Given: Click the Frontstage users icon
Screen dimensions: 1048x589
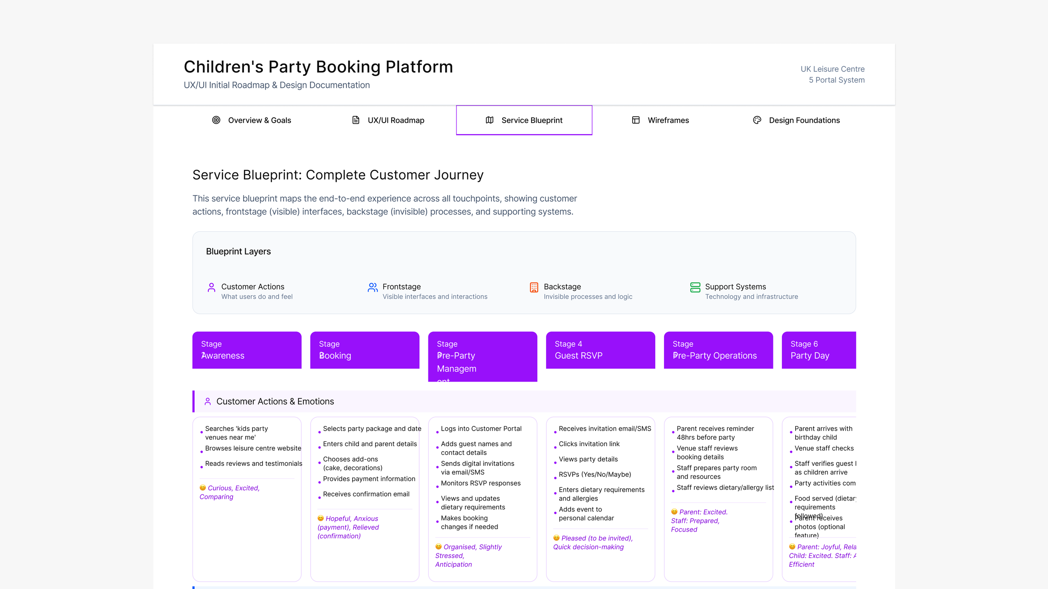Looking at the screenshot, I should pos(373,287).
